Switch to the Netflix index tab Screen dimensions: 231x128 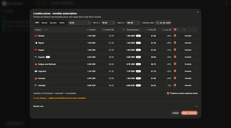[x=62, y=23]
